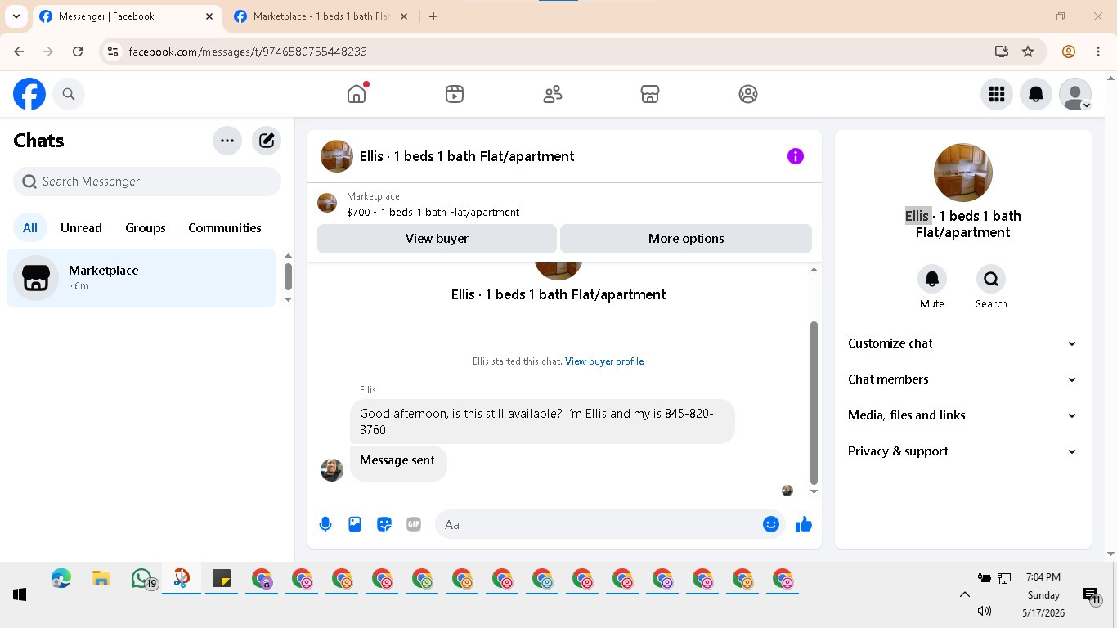
Task: Expand the Privacy & support section
Action: pyautogui.click(x=962, y=451)
